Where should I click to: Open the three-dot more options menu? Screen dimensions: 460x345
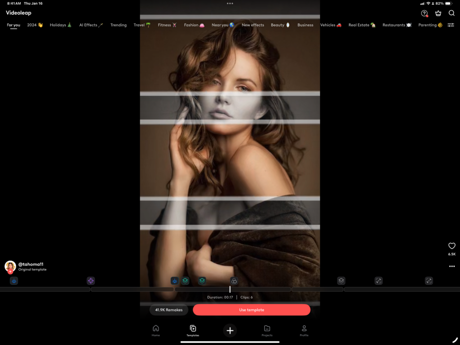[x=452, y=266]
